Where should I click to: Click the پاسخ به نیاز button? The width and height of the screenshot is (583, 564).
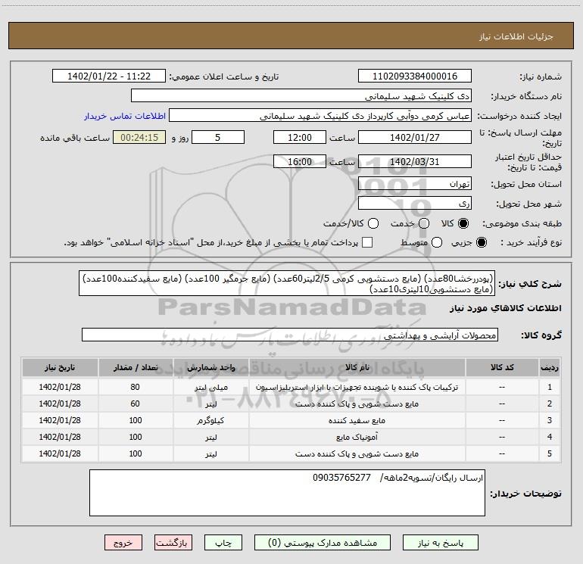click(440, 543)
